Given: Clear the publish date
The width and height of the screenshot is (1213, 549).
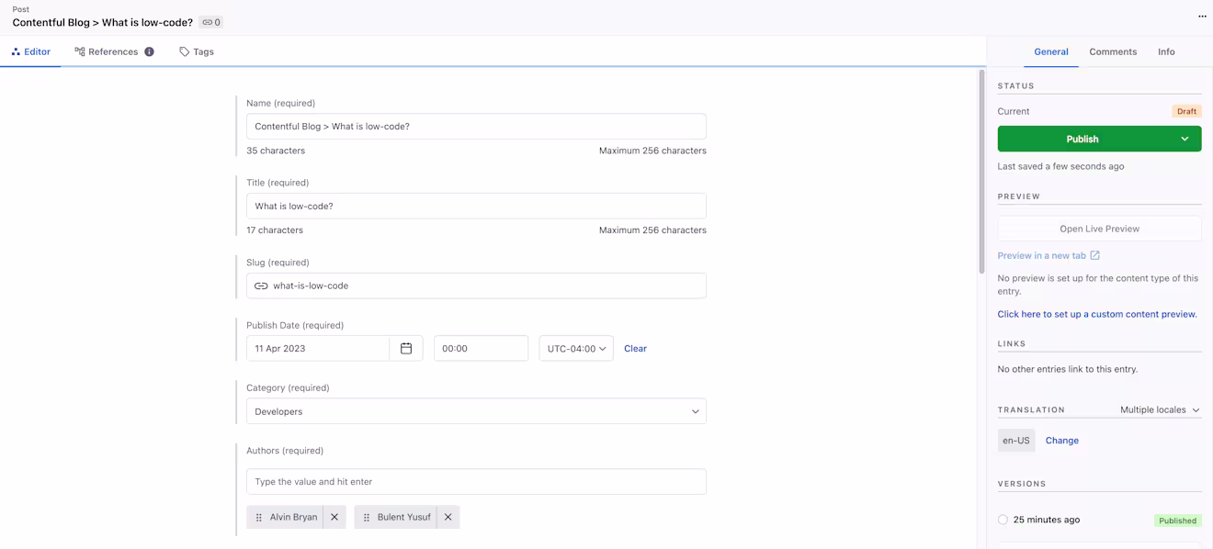Looking at the screenshot, I should point(635,349).
